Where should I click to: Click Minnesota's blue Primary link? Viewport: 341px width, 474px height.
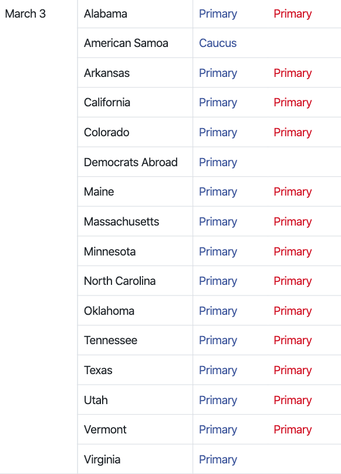point(218,251)
